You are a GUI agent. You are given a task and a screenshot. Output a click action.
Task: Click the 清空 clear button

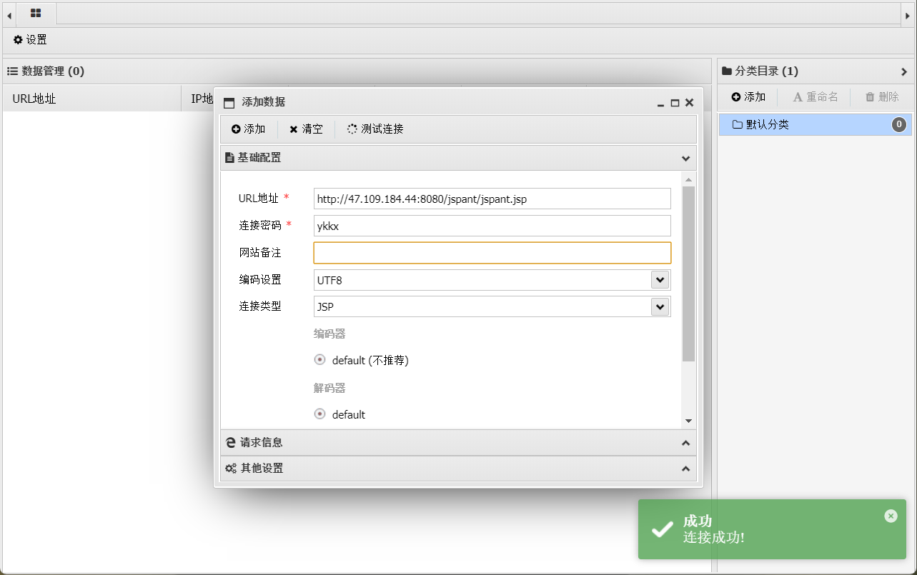(x=306, y=129)
